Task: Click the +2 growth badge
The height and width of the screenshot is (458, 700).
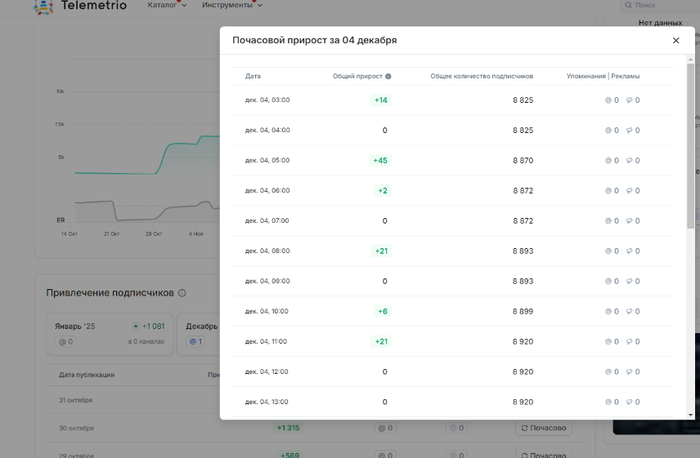Action: (x=383, y=191)
